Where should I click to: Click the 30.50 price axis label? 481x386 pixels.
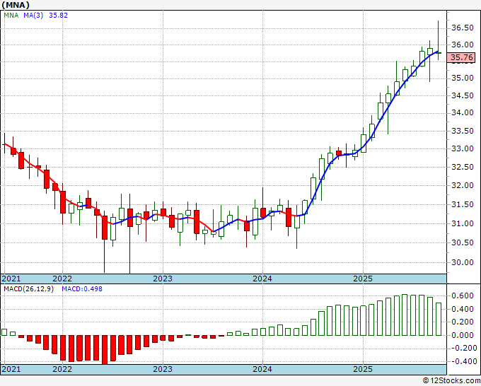[x=463, y=242]
